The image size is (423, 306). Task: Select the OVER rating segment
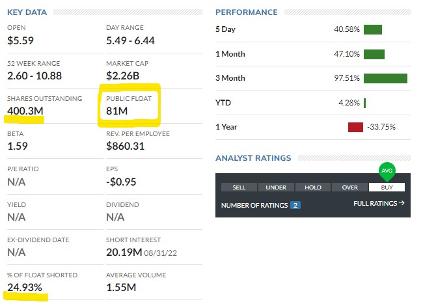(x=350, y=188)
